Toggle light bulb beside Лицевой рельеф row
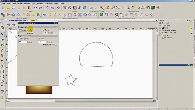This screenshot has width=195, height=110. [x=191, y=30]
